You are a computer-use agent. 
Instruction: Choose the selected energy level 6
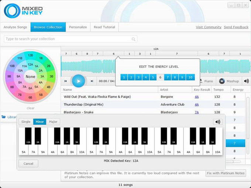coord(160,77)
